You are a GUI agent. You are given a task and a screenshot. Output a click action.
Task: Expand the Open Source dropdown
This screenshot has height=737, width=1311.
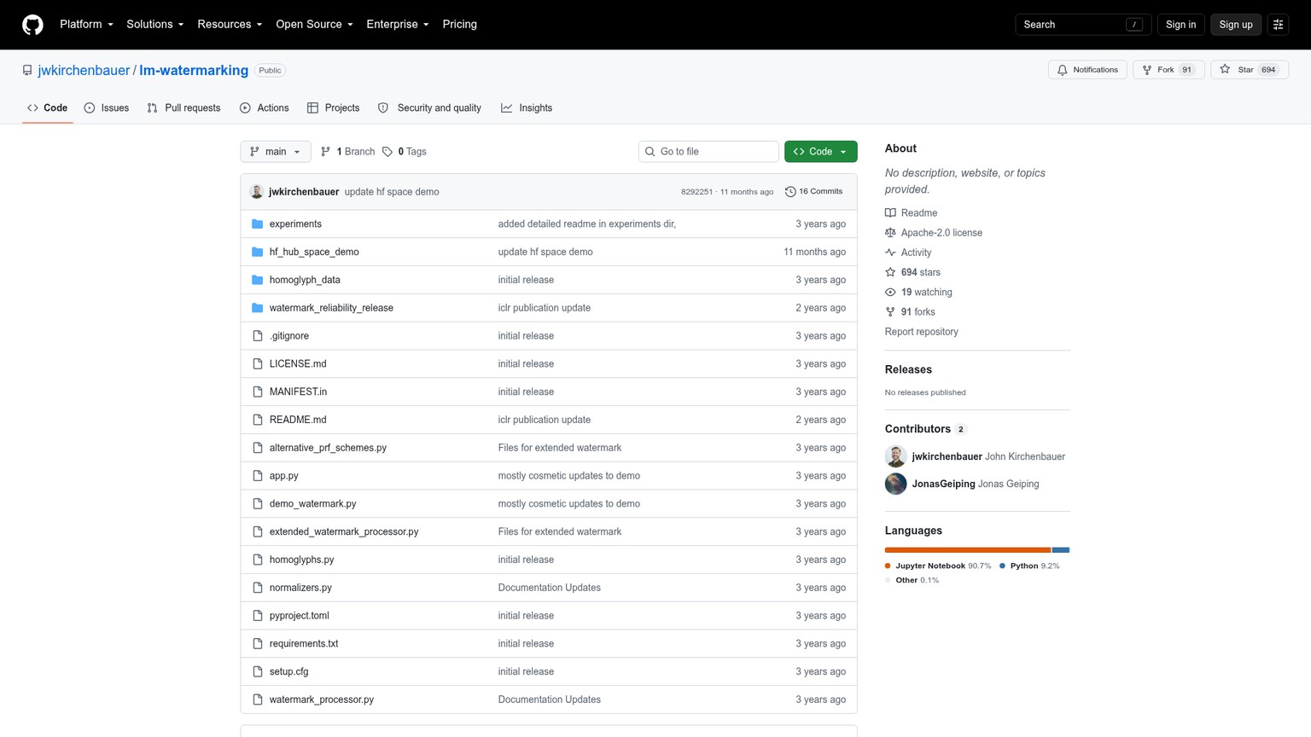click(314, 25)
